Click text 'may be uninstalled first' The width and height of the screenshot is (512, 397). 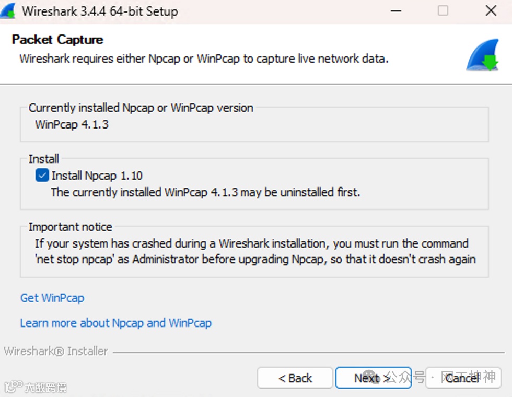coord(300,192)
